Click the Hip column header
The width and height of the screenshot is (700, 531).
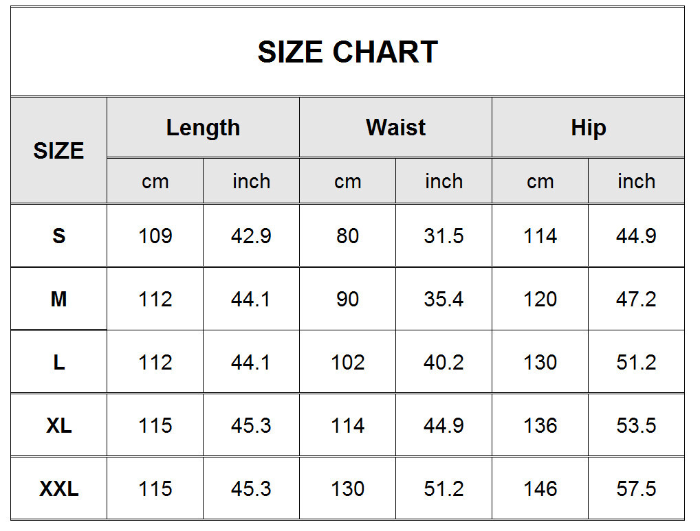589,128
